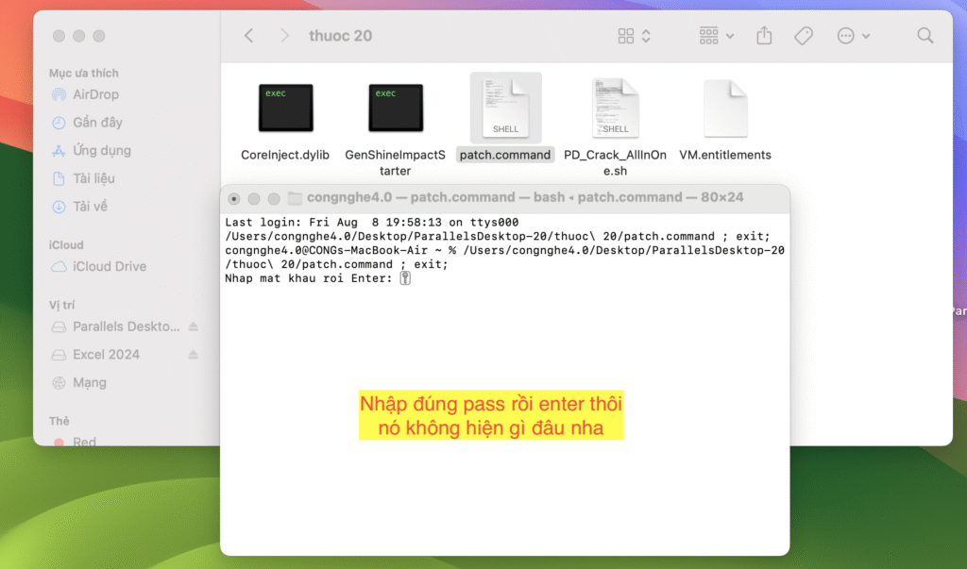The width and height of the screenshot is (967, 569).
Task: Select the GenShineImpactStarter exec icon
Action: click(x=396, y=108)
